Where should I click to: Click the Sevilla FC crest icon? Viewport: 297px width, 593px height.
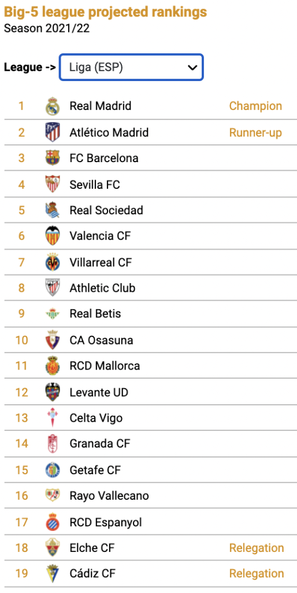[53, 184]
